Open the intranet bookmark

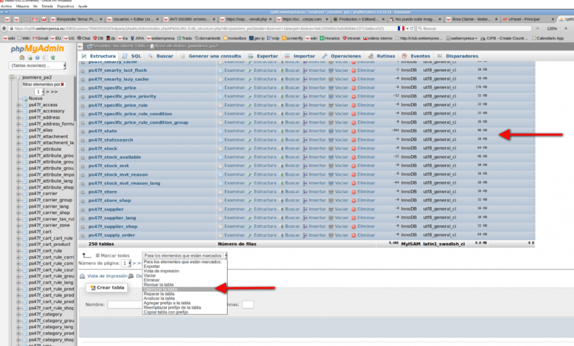click(x=352, y=38)
